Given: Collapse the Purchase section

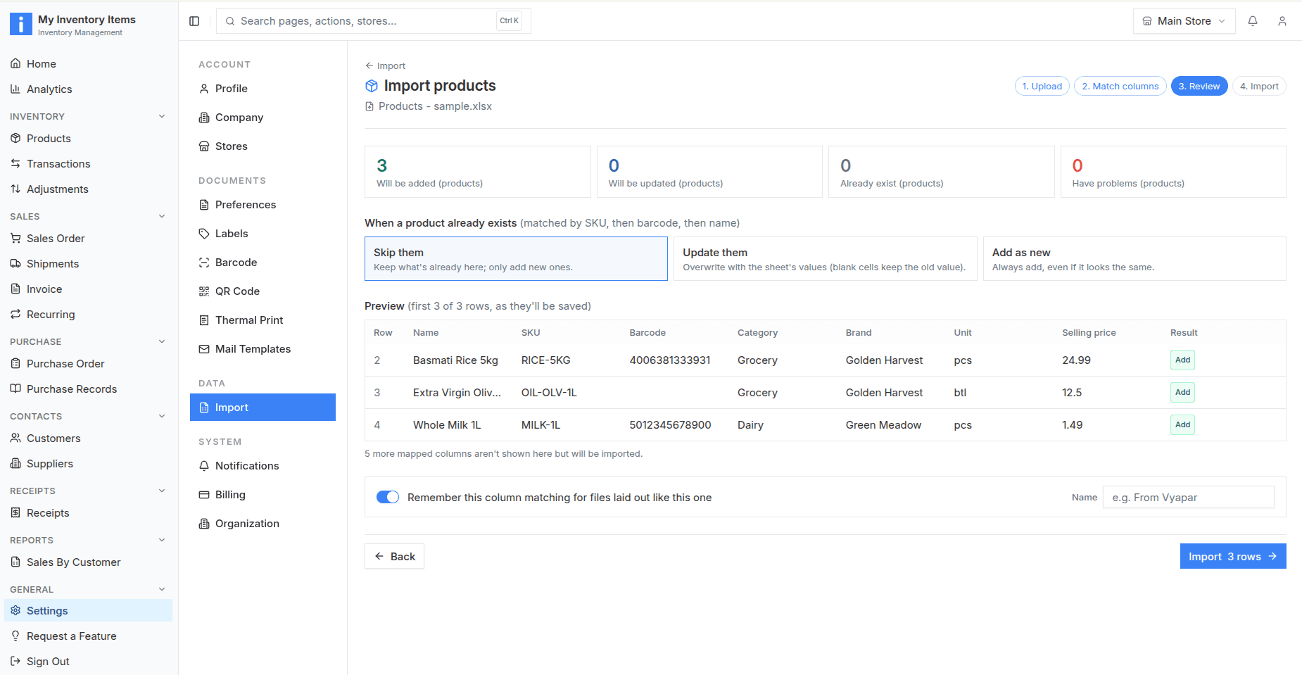Looking at the screenshot, I should 162,341.
